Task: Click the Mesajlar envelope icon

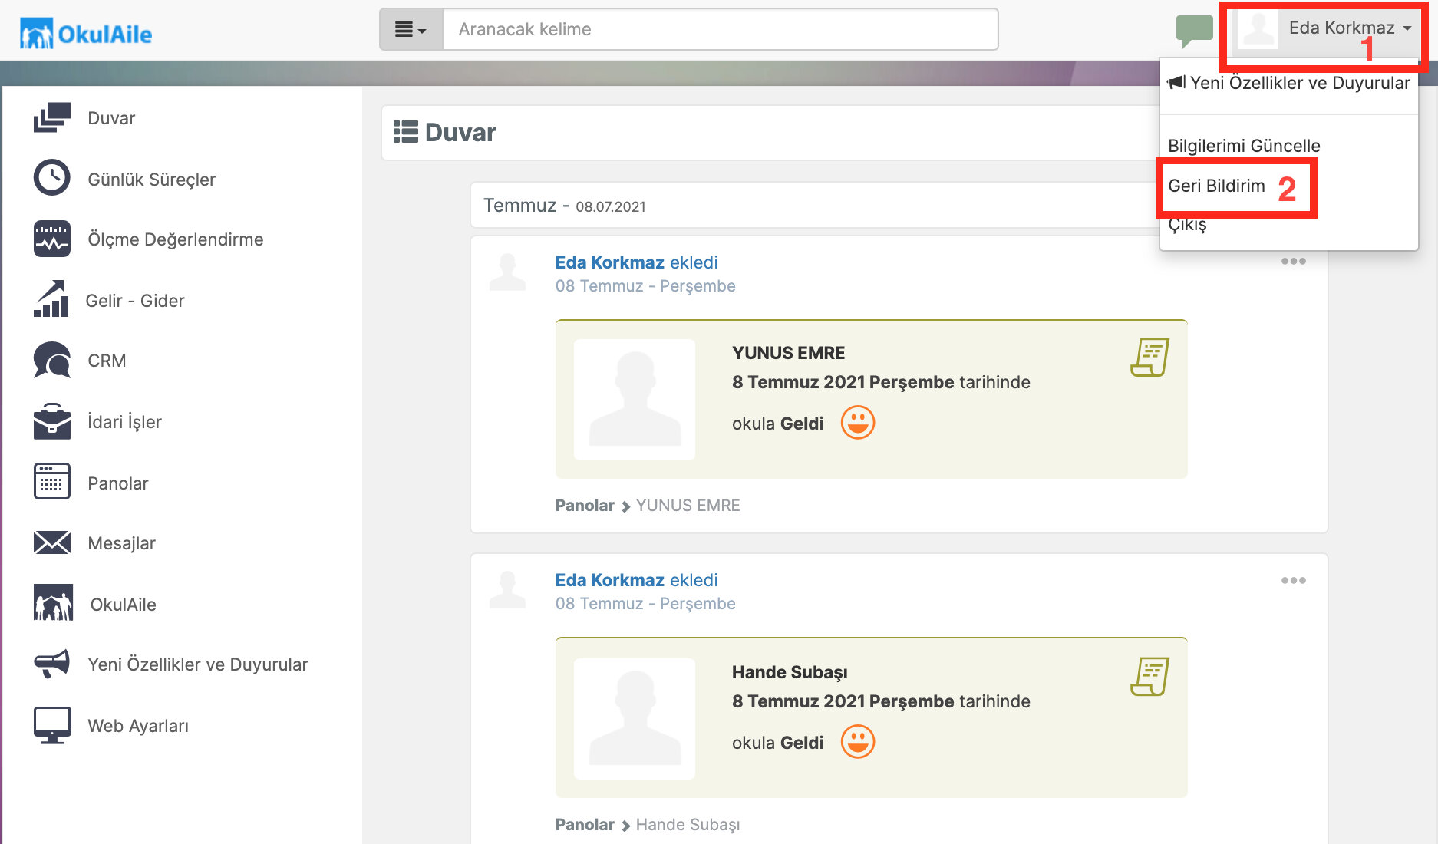Action: [52, 542]
